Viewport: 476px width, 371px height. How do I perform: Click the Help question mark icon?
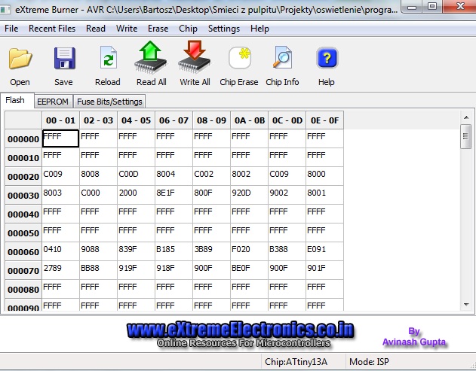click(x=327, y=58)
